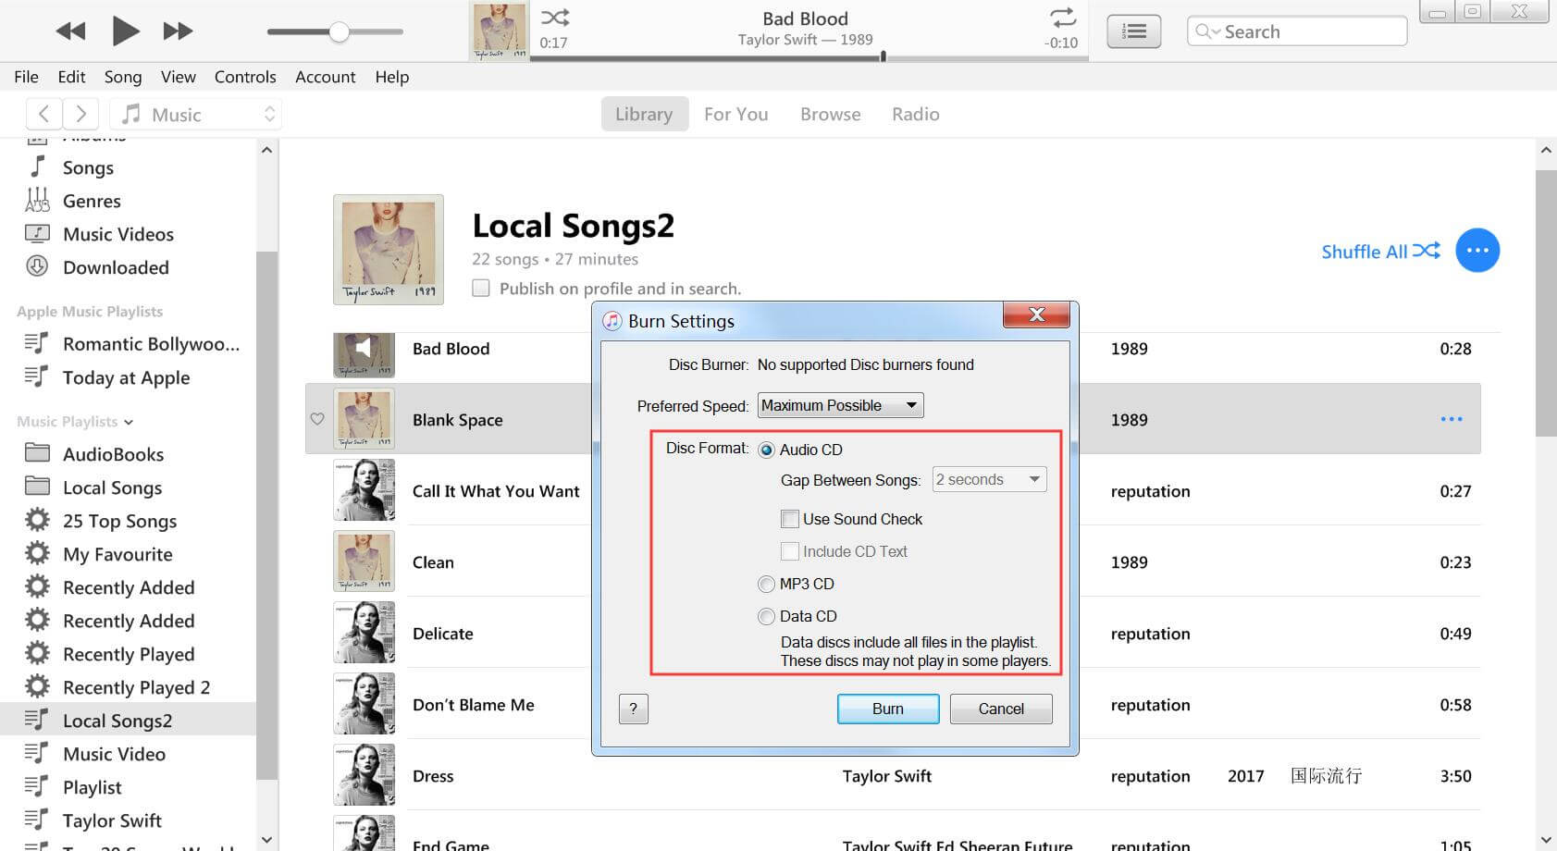Open the Preferred Speed dropdown
The width and height of the screenshot is (1557, 851).
(x=840, y=405)
